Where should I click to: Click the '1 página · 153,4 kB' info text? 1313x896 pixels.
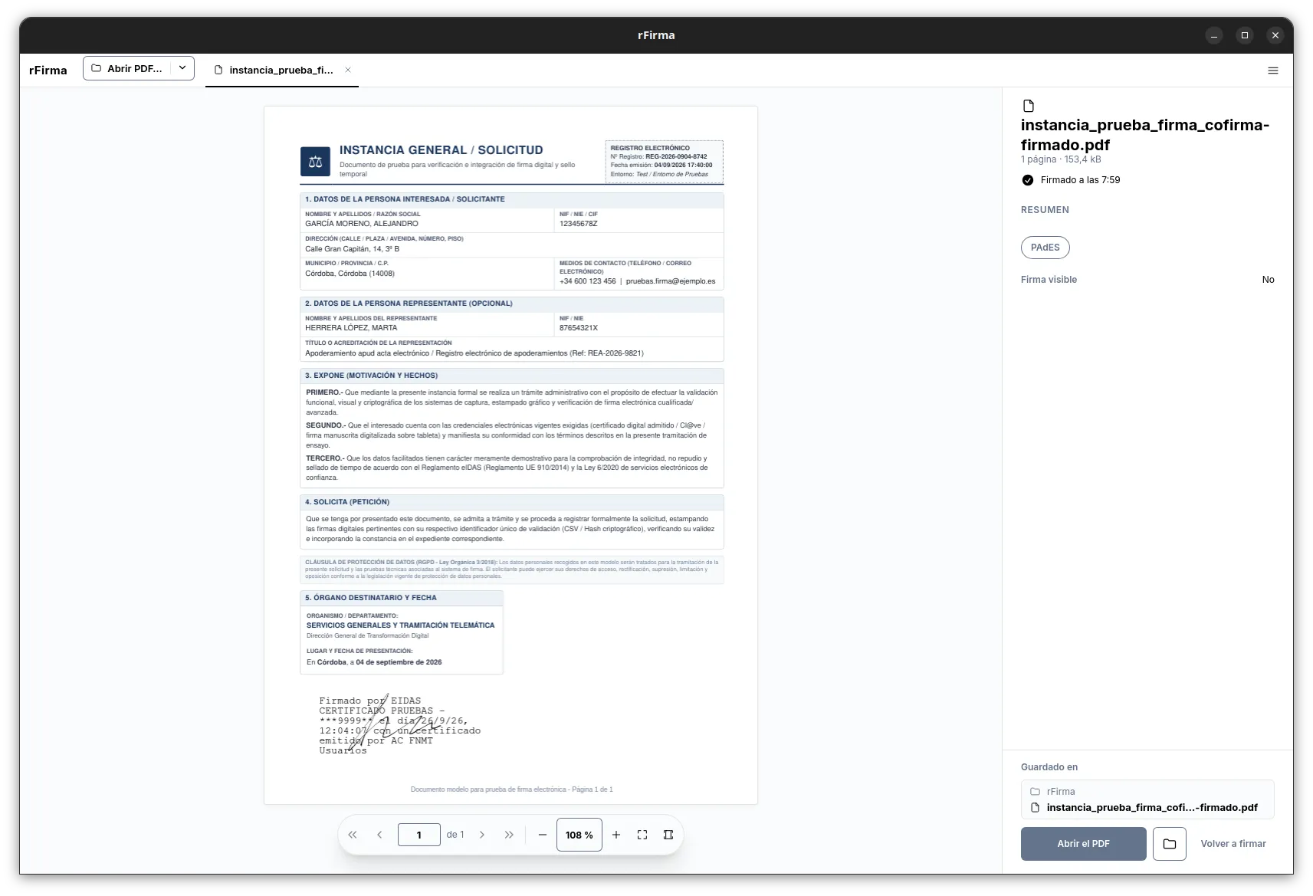pyautogui.click(x=1061, y=159)
